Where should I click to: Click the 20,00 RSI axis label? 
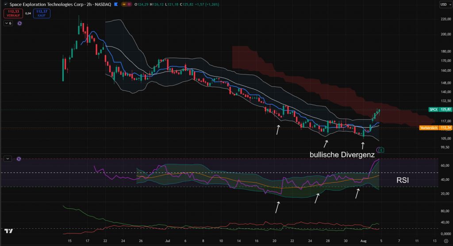445,194
